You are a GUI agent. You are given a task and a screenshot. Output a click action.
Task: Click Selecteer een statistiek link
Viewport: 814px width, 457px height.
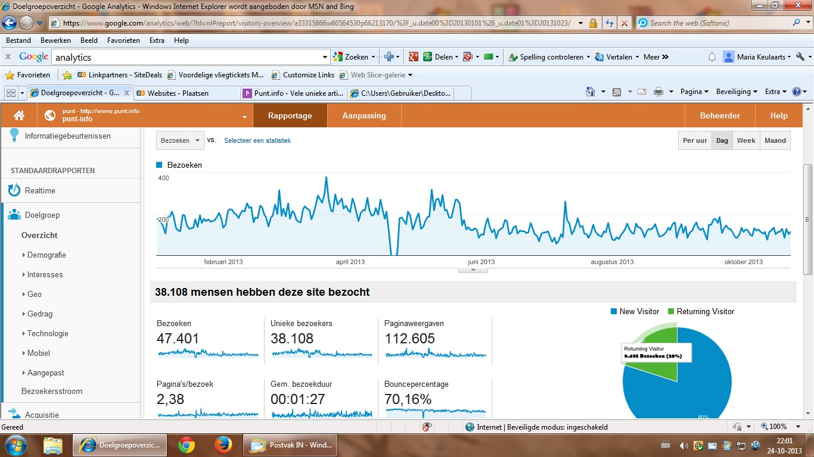(257, 140)
